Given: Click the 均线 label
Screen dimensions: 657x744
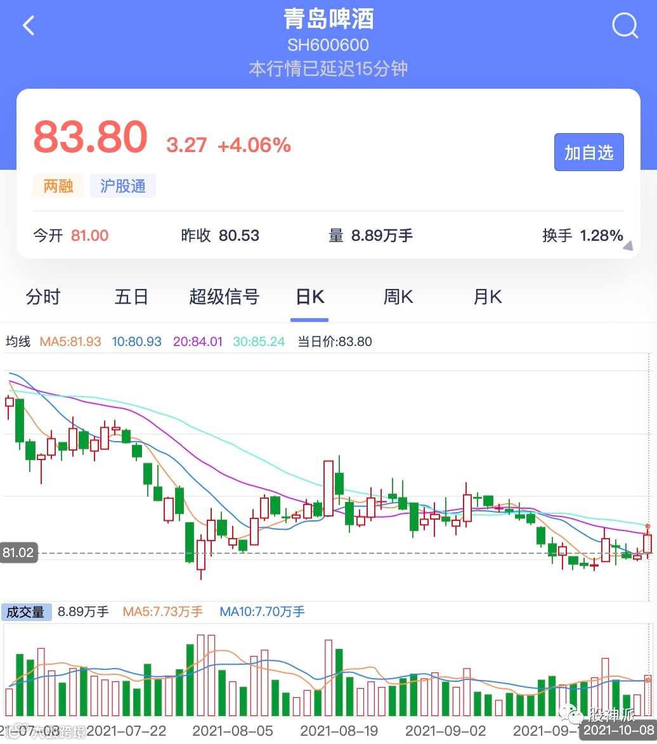Looking at the screenshot, I should [x=18, y=342].
